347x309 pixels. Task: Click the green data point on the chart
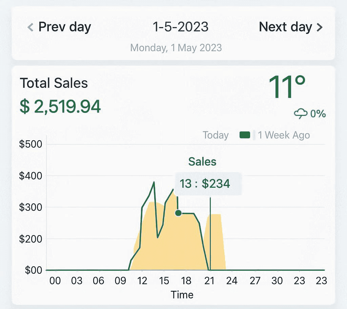point(178,213)
